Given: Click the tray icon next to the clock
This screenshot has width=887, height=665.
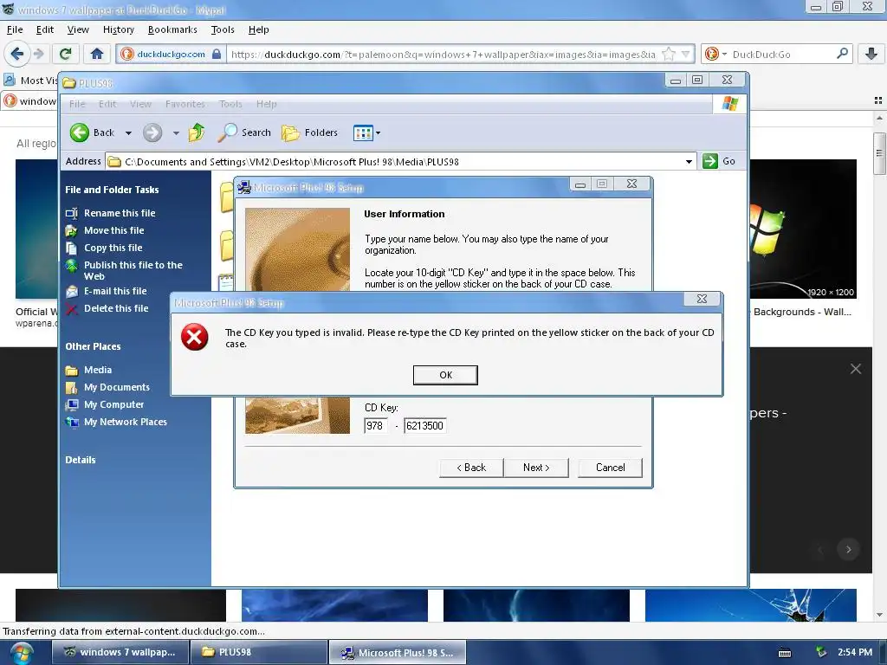Looking at the screenshot, I should 821,652.
